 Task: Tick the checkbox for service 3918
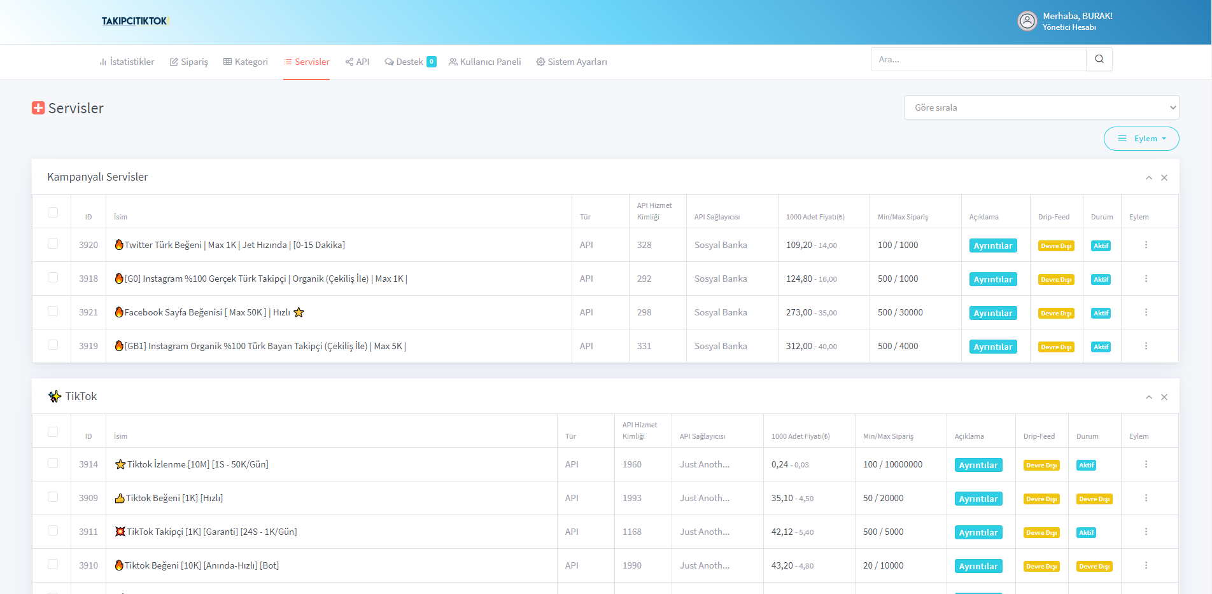[53, 277]
